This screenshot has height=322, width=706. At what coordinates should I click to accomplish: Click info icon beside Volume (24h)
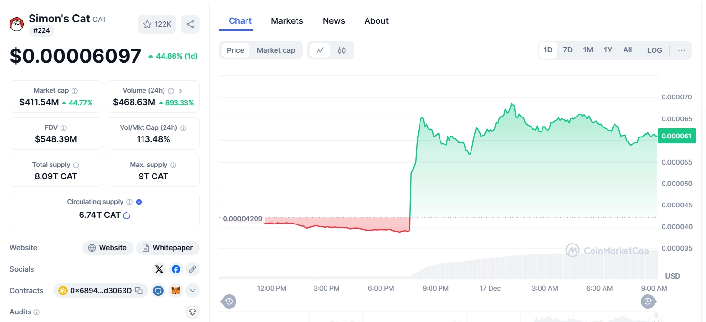(x=171, y=91)
